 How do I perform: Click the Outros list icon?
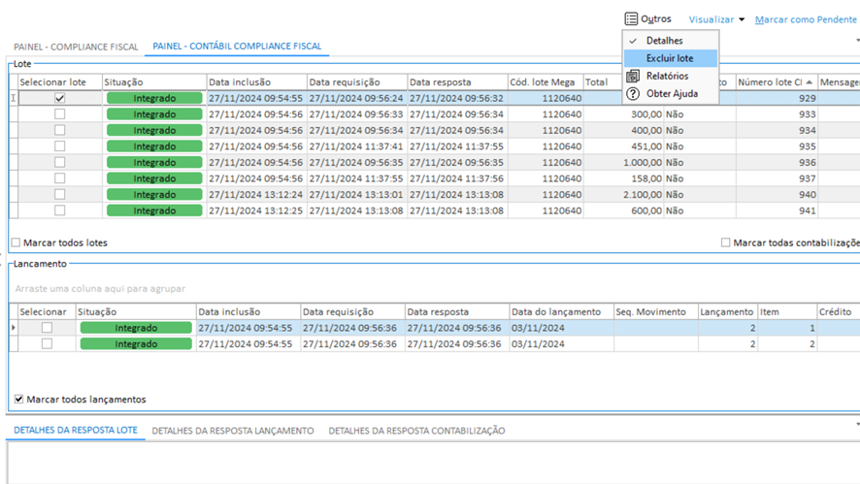(x=631, y=19)
